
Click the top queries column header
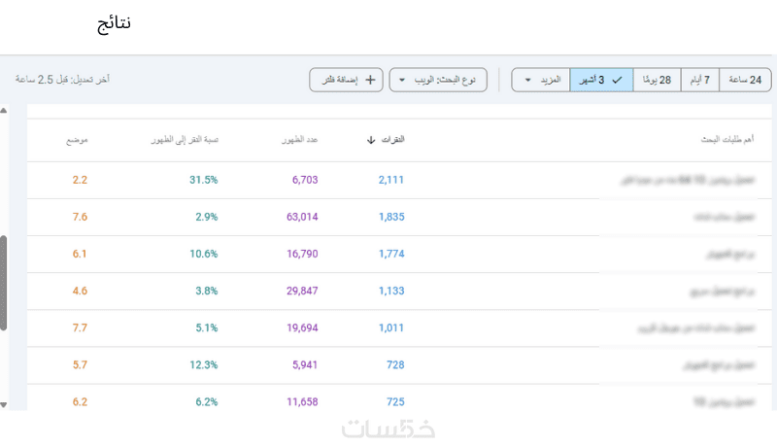(x=727, y=140)
